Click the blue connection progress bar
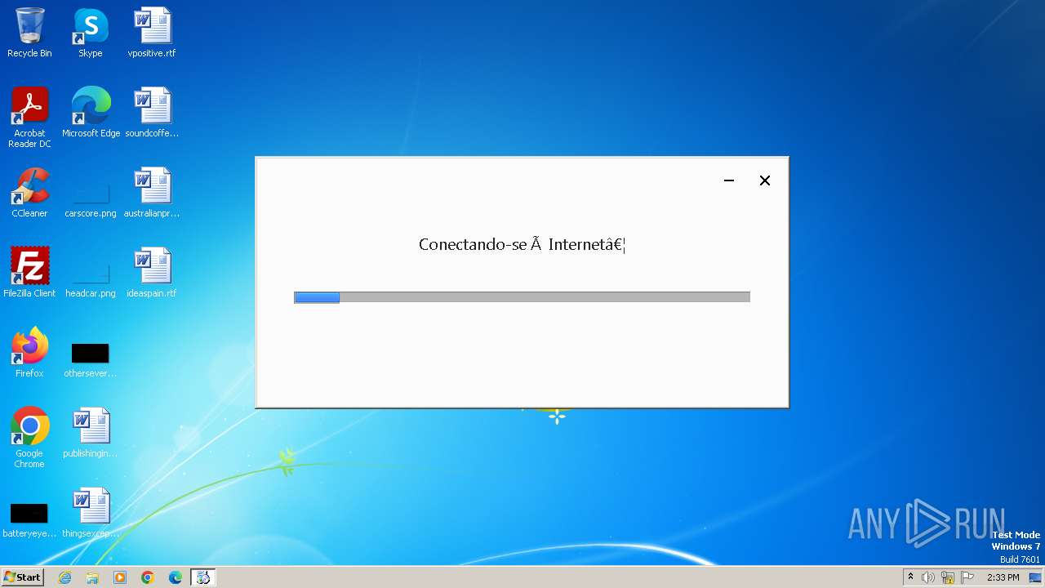The height and width of the screenshot is (588, 1045). [x=522, y=297]
